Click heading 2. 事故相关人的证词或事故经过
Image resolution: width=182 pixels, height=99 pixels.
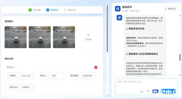click(142, 54)
